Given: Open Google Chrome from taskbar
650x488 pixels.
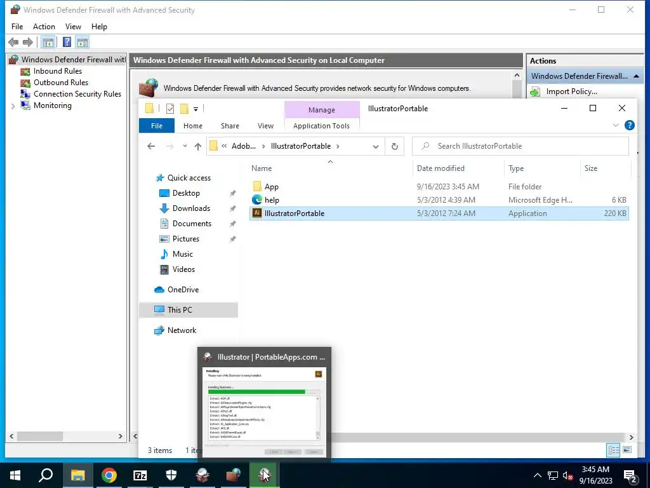Looking at the screenshot, I should [109, 475].
